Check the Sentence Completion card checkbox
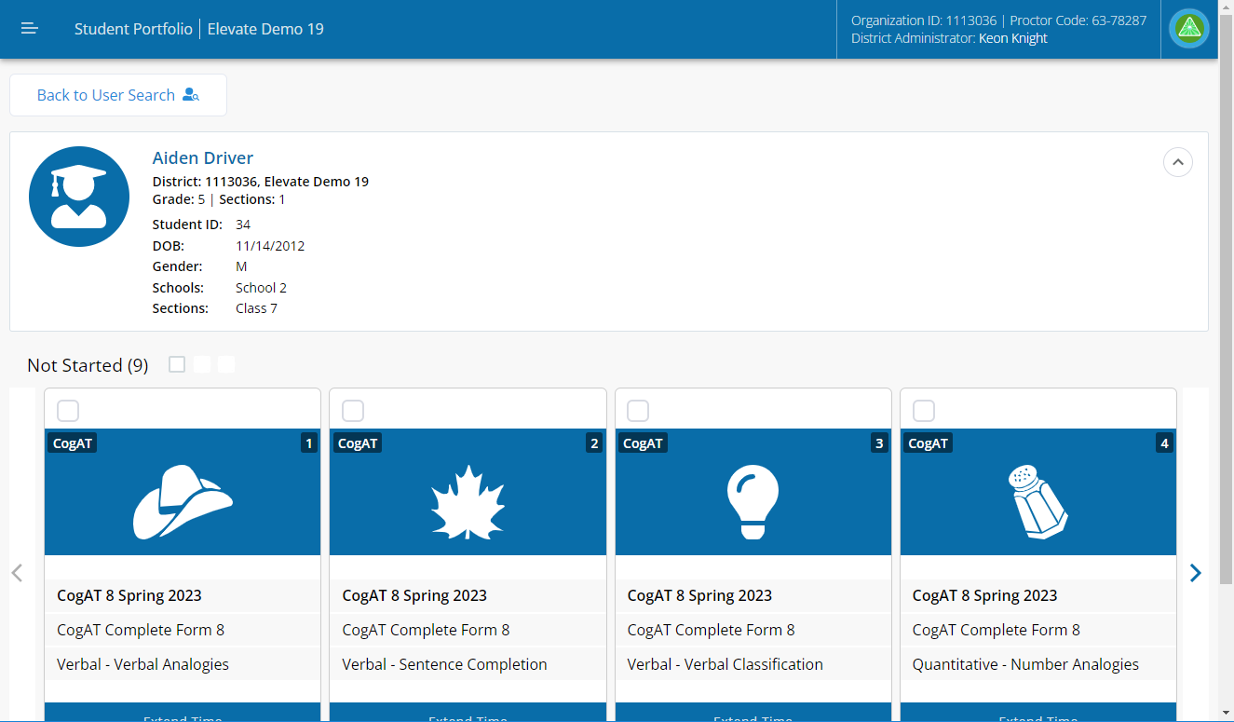Screen dimensions: 1234x722 coord(353,411)
